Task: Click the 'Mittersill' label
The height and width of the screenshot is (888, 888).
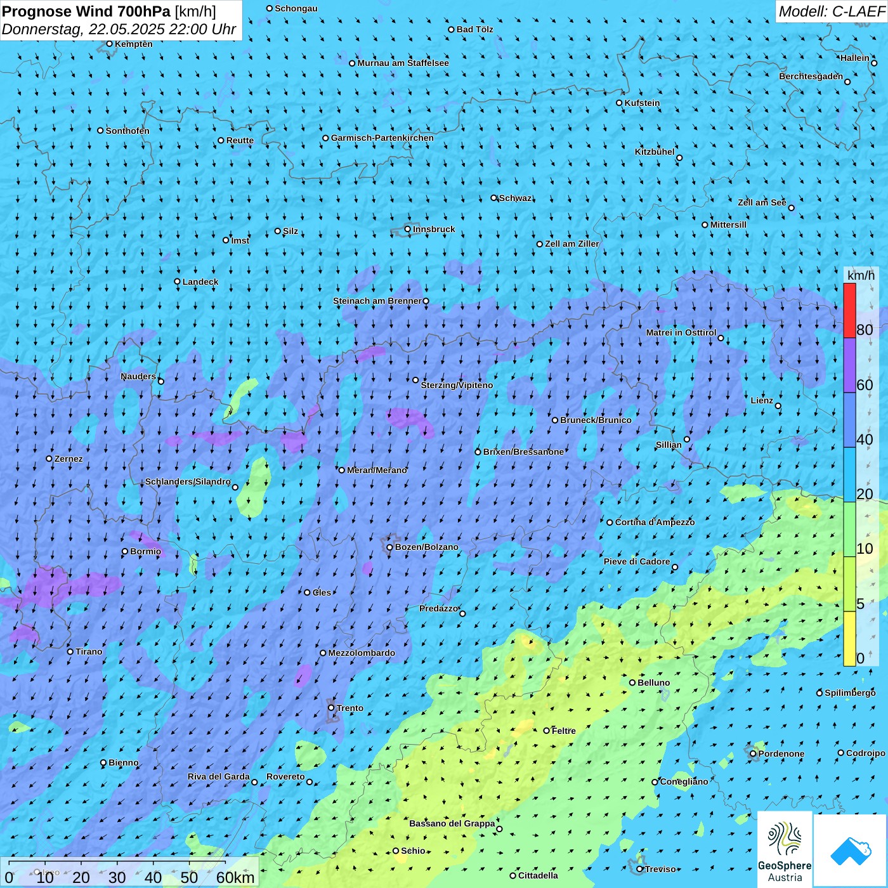Action: coord(728,225)
